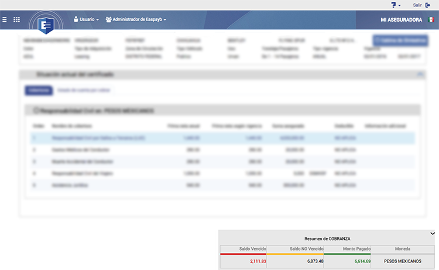This screenshot has height=270, width=439.
Task: Open the help question mark dropdown
Action: tap(396, 5)
